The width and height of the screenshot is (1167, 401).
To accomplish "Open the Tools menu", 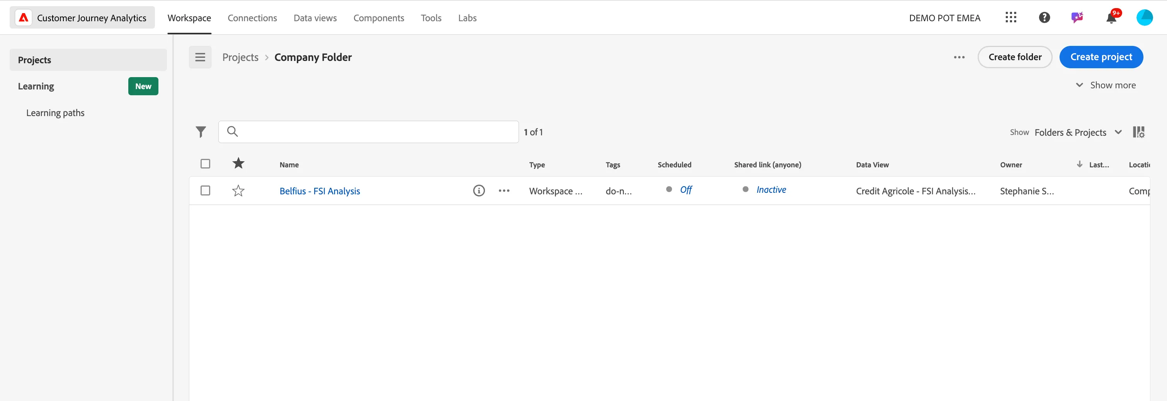I will (431, 18).
